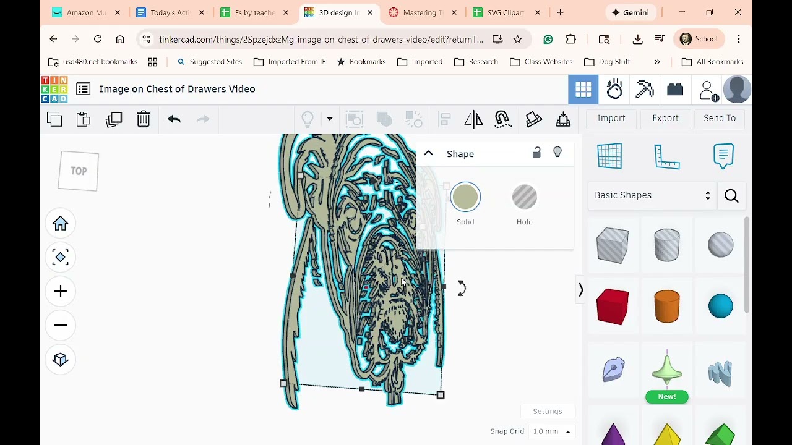Click Settings near the workplane
This screenshot has width=792, height=445.
pos(548,412)
